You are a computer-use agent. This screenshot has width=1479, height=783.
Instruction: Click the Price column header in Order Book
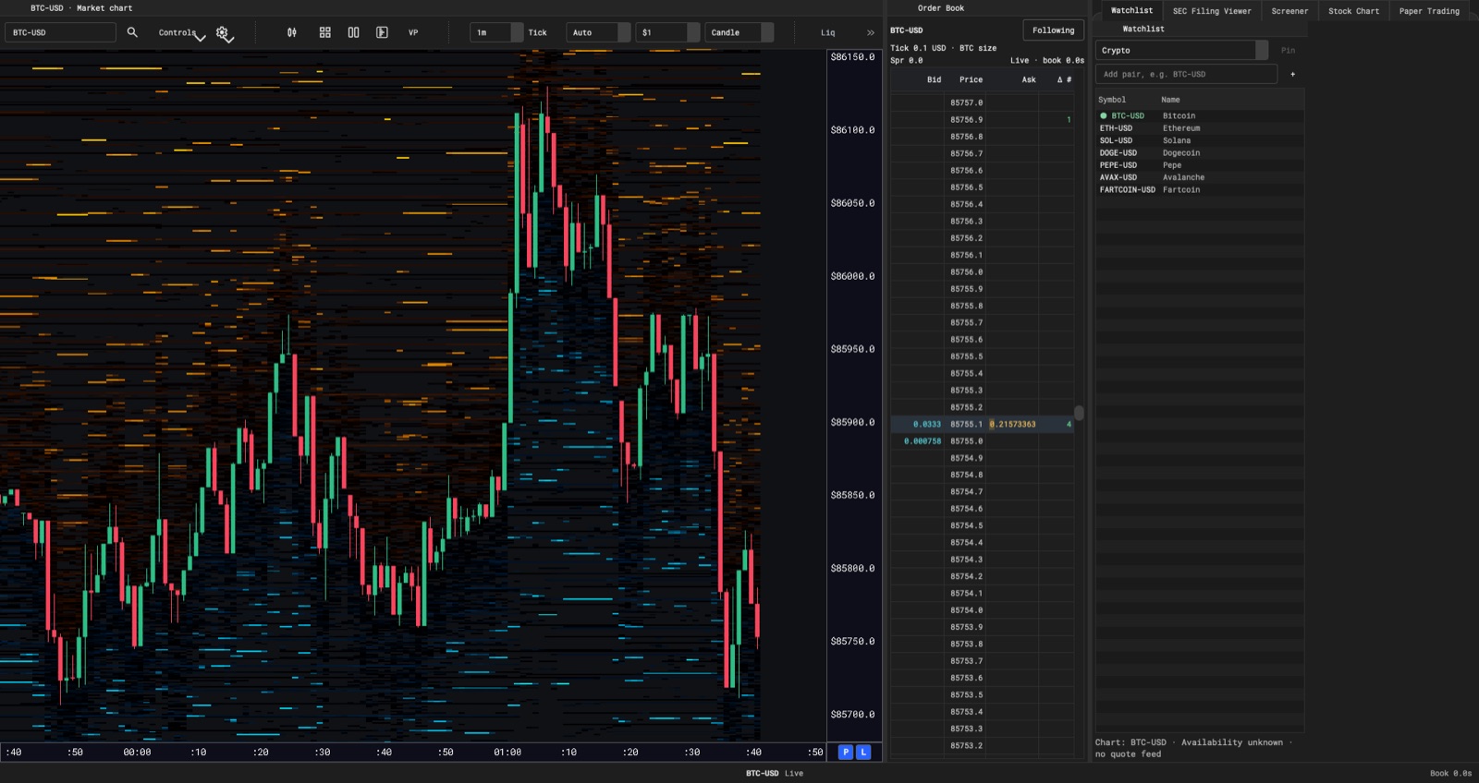click(x=971, y=79)
